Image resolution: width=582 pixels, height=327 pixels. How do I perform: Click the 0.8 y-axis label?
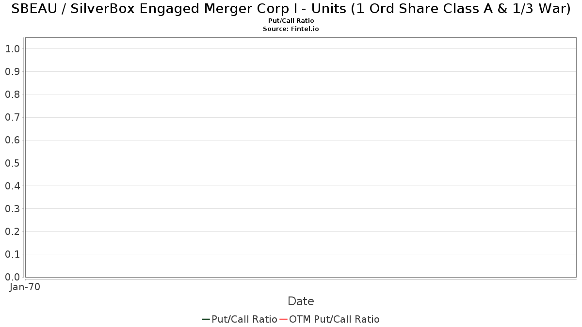coord(12,94)
